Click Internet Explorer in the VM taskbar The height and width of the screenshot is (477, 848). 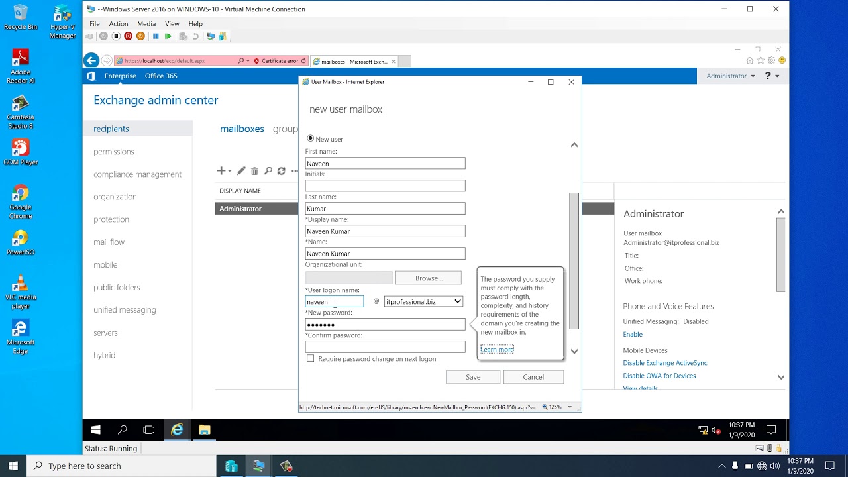tap(177, 430)
